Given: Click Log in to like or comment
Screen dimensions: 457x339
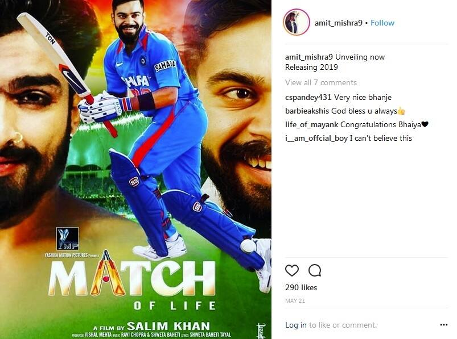Looking at the screenshot, I should (296, 325).
